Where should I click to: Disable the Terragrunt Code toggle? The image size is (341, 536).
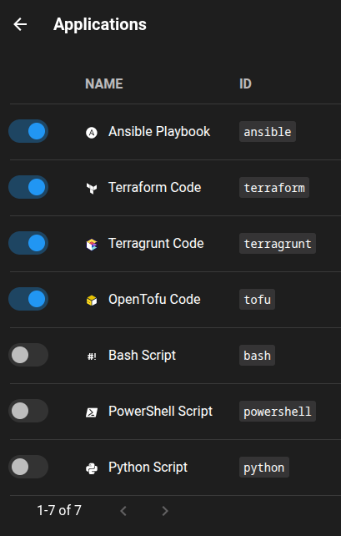28,243
